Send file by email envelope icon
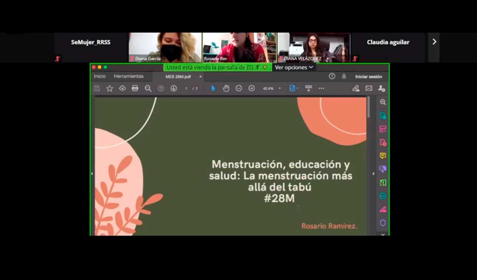Viewport: 477px width, 280px height. [369, 88]
